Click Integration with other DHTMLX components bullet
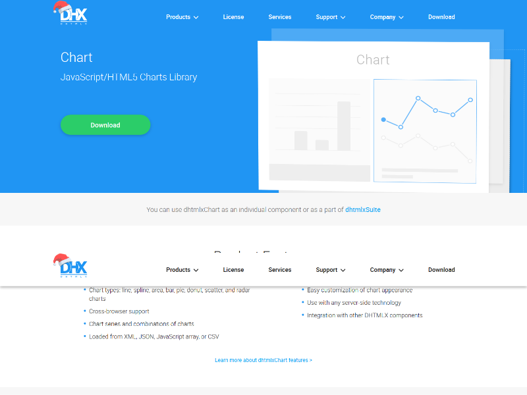This screenshot has height=395, width=527. coord(365,315)
